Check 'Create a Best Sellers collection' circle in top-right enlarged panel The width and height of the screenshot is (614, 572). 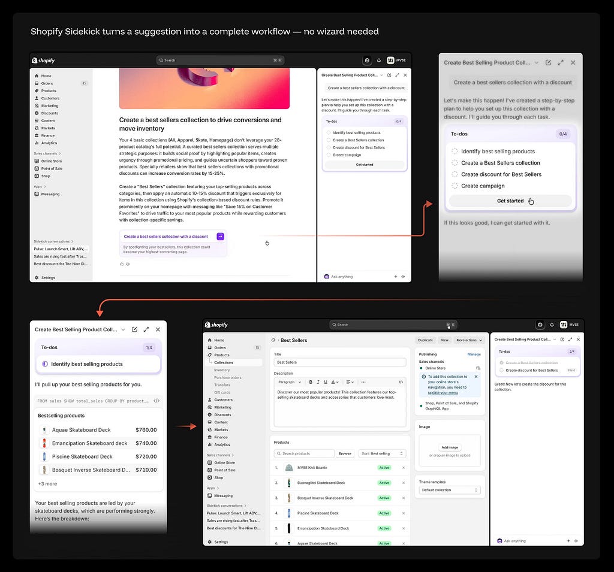click(x=455, y=163)
